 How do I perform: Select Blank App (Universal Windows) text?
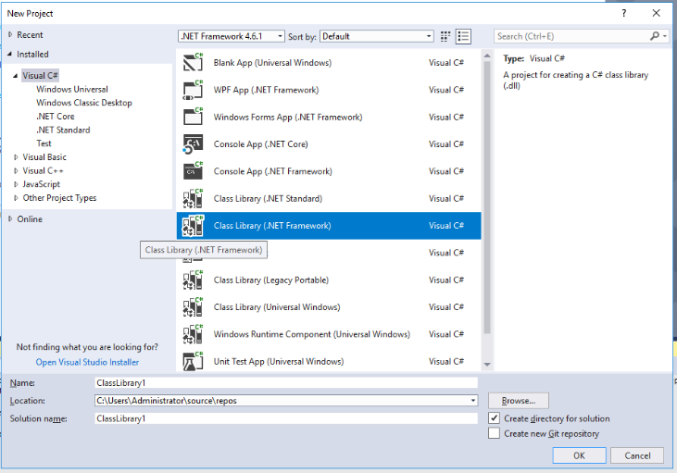click(272, 63)
